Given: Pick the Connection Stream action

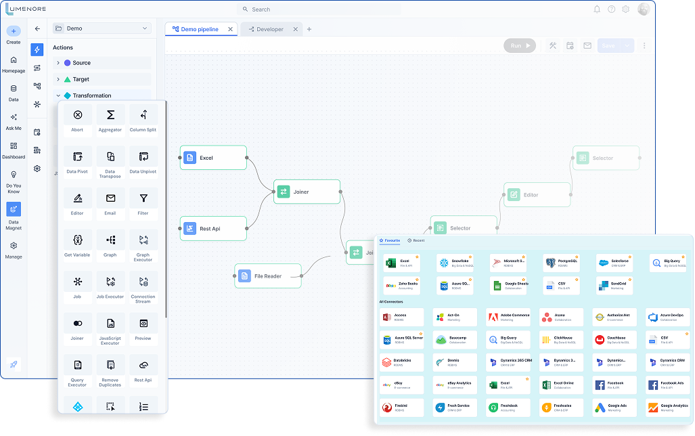Looking at the screenshot, I should [143, 282].
